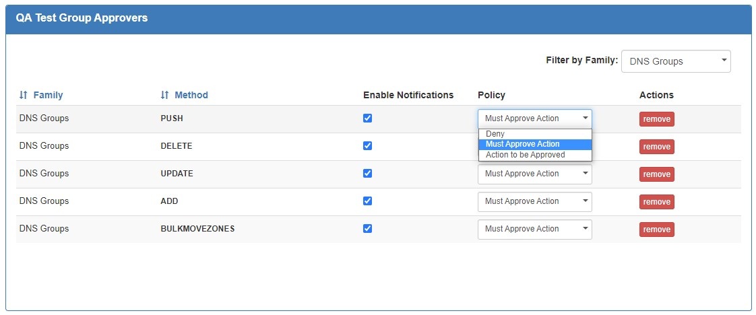Click remove button for DELETE row
The width and height of the screenshot is (756, 315).
pos(656,147)
